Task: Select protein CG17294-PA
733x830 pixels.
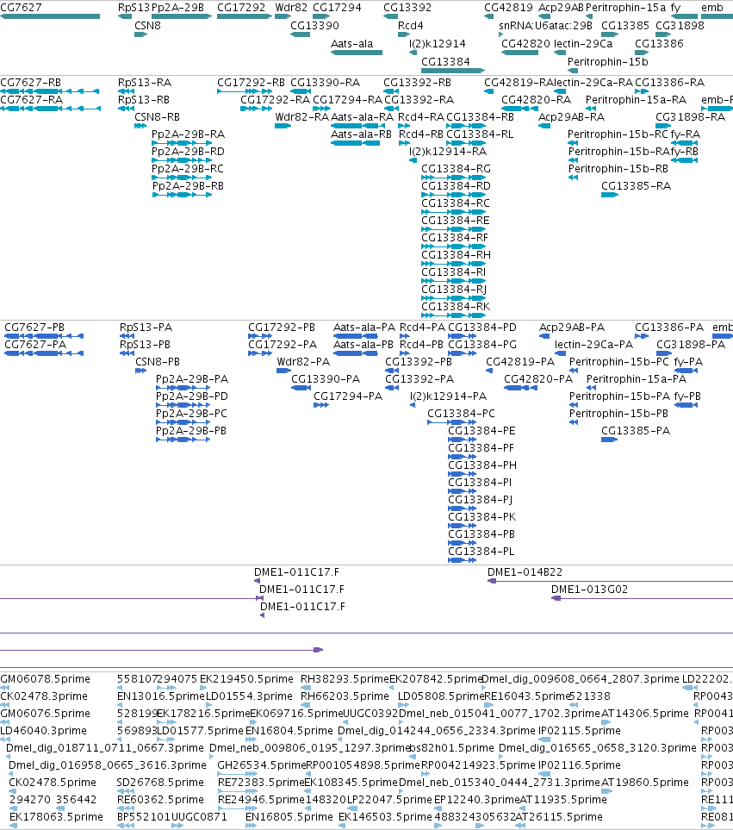Action: (x=348, y=396)
